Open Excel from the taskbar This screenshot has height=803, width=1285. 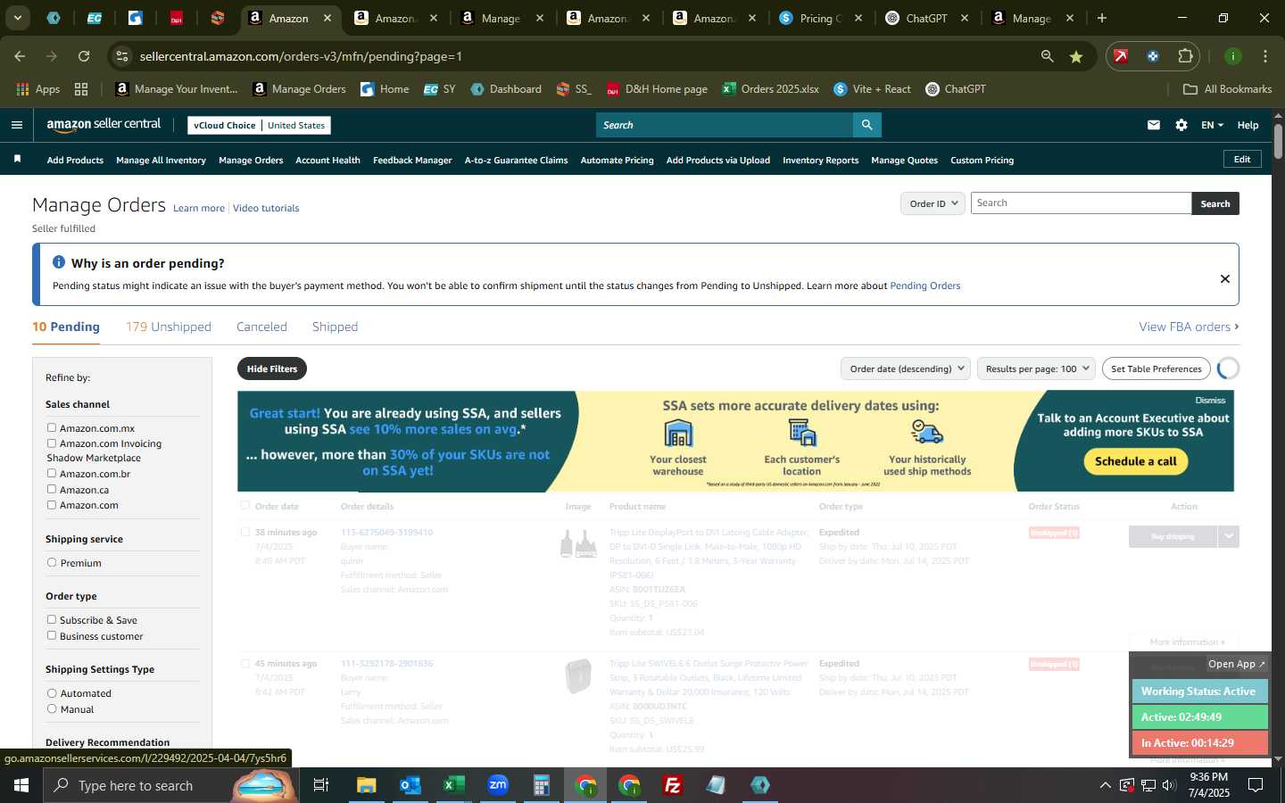pos(453,785)
